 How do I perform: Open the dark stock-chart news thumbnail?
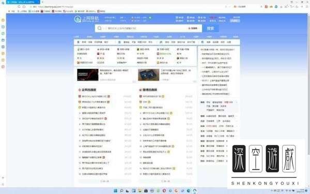point(88,74)
